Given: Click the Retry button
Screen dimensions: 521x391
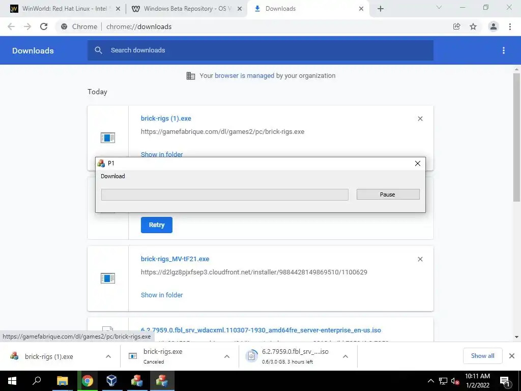Looking at the screenshot, I should click(x=157, y=225).
